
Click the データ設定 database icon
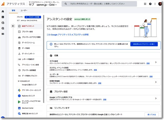point(19,48)
